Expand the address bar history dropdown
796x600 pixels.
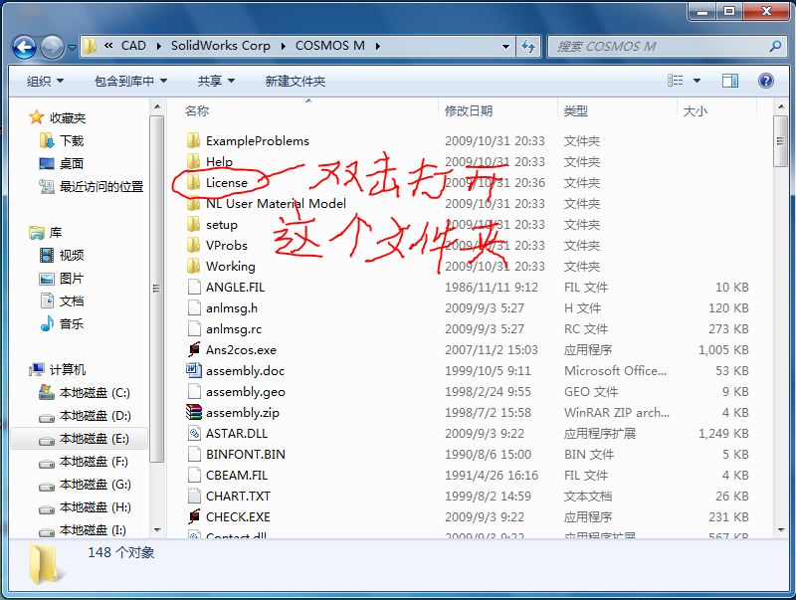pos(505,47)
